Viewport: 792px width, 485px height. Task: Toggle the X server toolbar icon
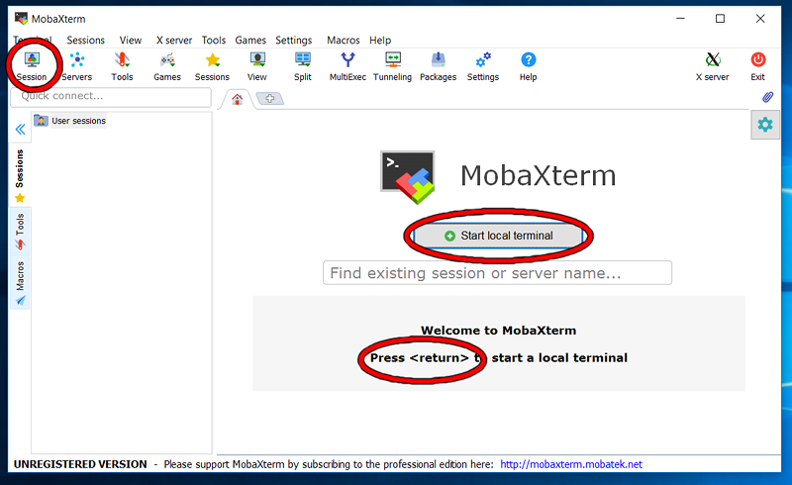click(712, 66)
